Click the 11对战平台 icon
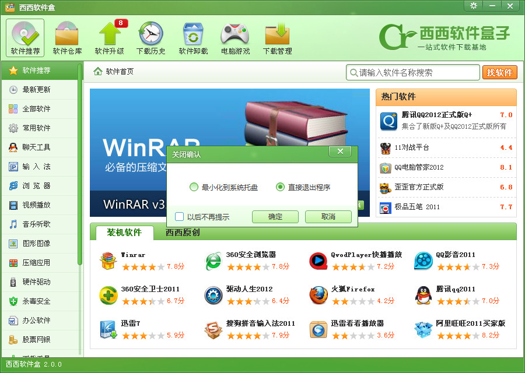This screenshot has width=525, height=373. (x=386, y=148)
